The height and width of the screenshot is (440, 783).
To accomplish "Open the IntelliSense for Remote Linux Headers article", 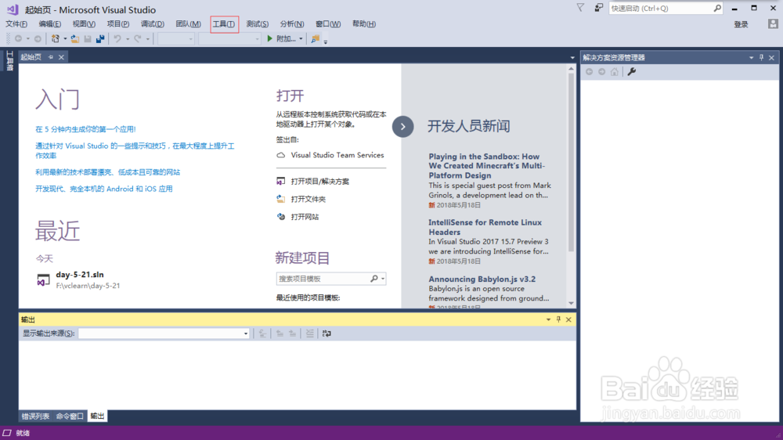I will coord(485,227).
